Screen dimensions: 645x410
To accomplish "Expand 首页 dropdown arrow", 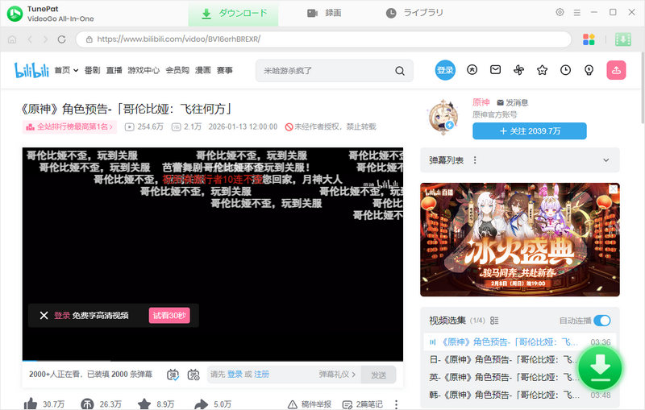I will coord(76,71).
